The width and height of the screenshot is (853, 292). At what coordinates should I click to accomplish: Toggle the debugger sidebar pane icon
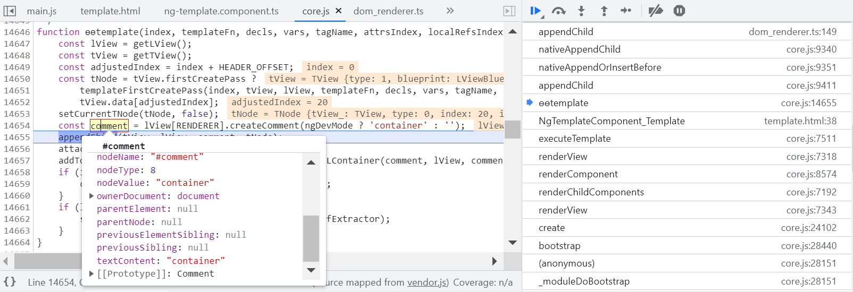pyautogui.click(x=509, y=11)
